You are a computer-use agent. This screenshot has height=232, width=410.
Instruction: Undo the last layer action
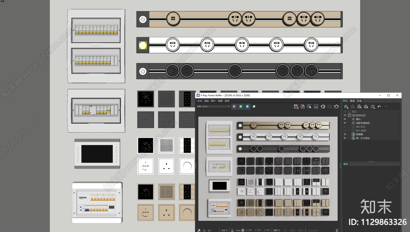[x=380, y=107]
